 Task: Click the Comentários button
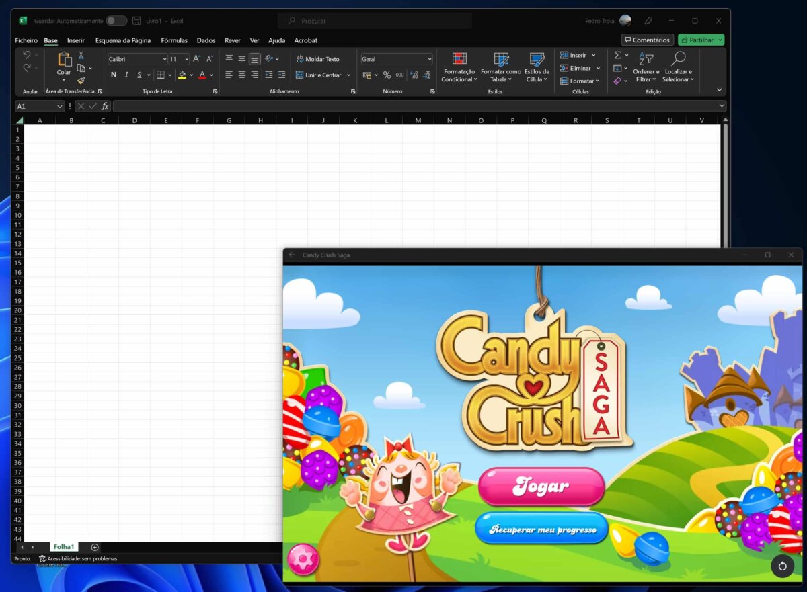[x=647, y=40]
